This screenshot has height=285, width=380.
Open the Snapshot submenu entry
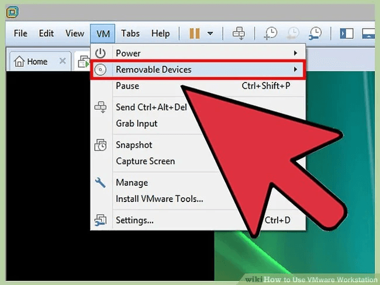(x=134, y=145)
